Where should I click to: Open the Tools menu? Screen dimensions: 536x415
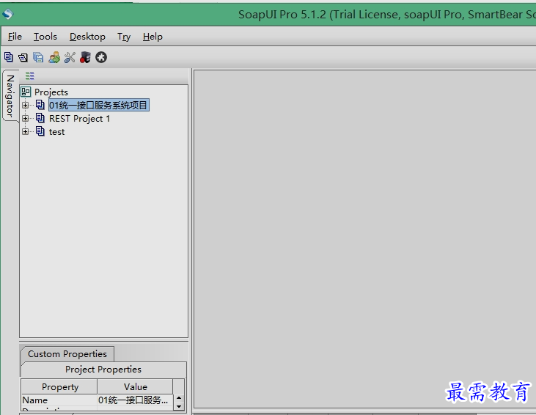[45, 37]
